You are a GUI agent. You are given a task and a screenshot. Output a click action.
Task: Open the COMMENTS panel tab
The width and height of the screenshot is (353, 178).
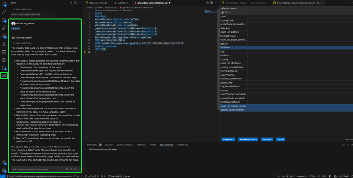(183, 145)
